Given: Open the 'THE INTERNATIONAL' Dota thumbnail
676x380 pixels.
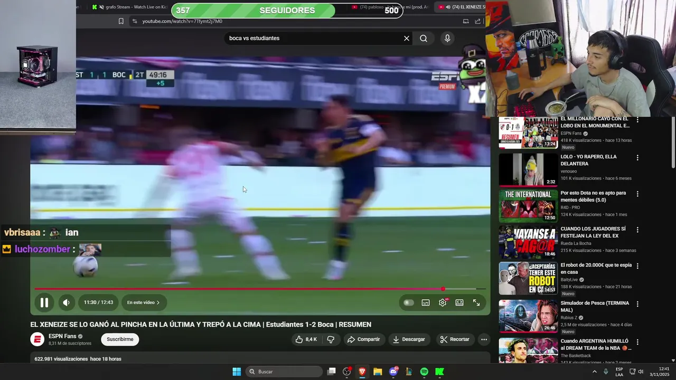Looking at the screenshot, I should click(x=529, y=205).
